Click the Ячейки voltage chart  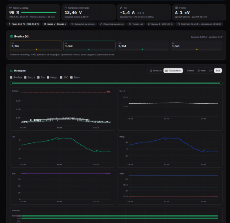click(x=62, y=109)
